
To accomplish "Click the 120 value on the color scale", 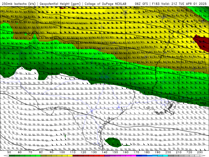I will click(83, 152).
